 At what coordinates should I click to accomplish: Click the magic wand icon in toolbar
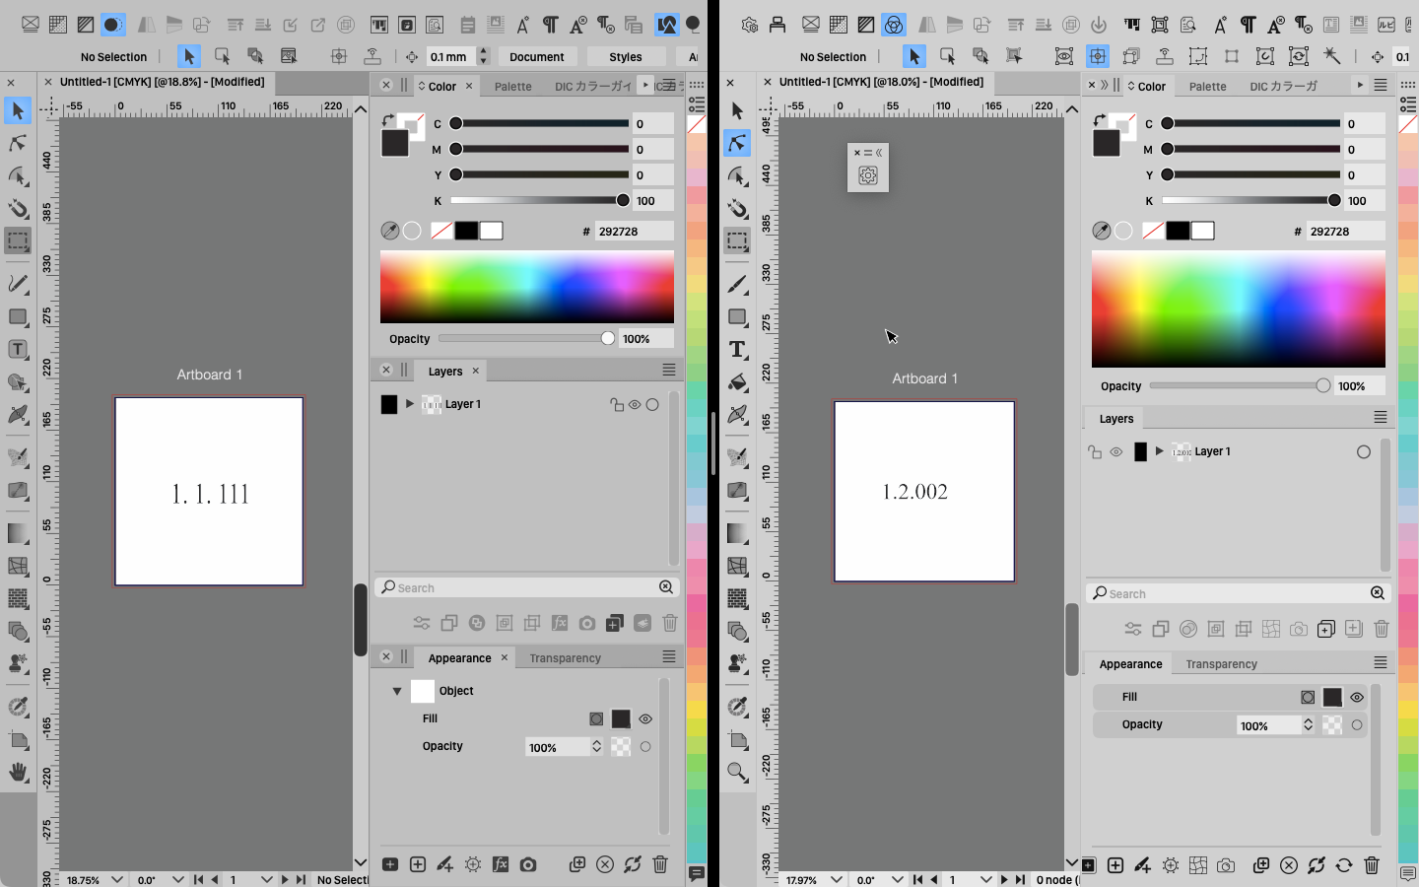pos(1331,56)
